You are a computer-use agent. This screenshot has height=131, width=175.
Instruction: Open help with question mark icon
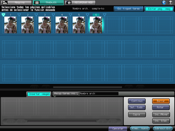pyautogui.click(x=171, y=2)
